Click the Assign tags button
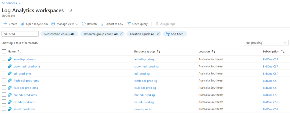Image resolution: width=290 pixels, height=114 pixels. 165,24
